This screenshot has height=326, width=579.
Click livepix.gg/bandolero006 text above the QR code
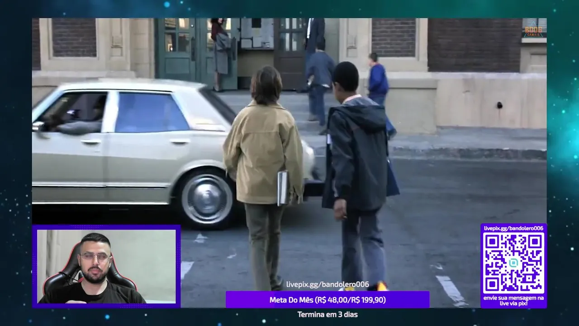pyautogui.click(x=513, y=228)
